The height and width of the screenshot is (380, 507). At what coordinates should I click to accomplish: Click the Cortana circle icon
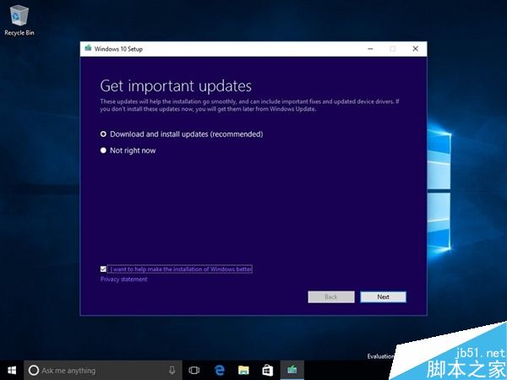34,371
